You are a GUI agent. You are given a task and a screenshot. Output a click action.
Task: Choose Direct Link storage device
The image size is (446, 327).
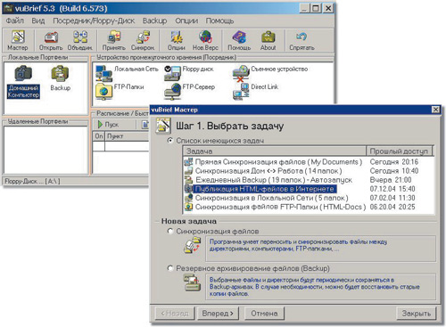255,91
